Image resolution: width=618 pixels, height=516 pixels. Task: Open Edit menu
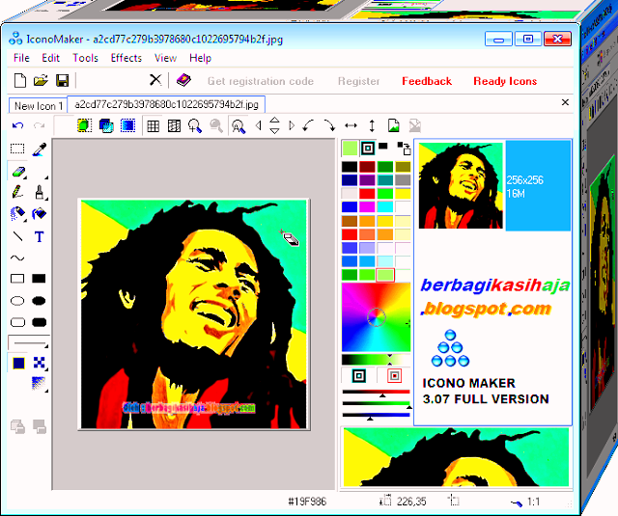[50, 58]
